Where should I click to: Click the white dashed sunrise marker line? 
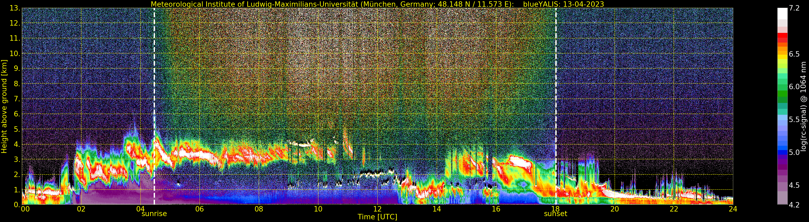[154, 106]
